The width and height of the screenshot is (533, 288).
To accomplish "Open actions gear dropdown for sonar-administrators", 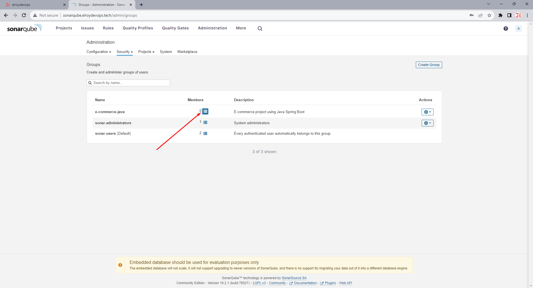I will 427,123.
